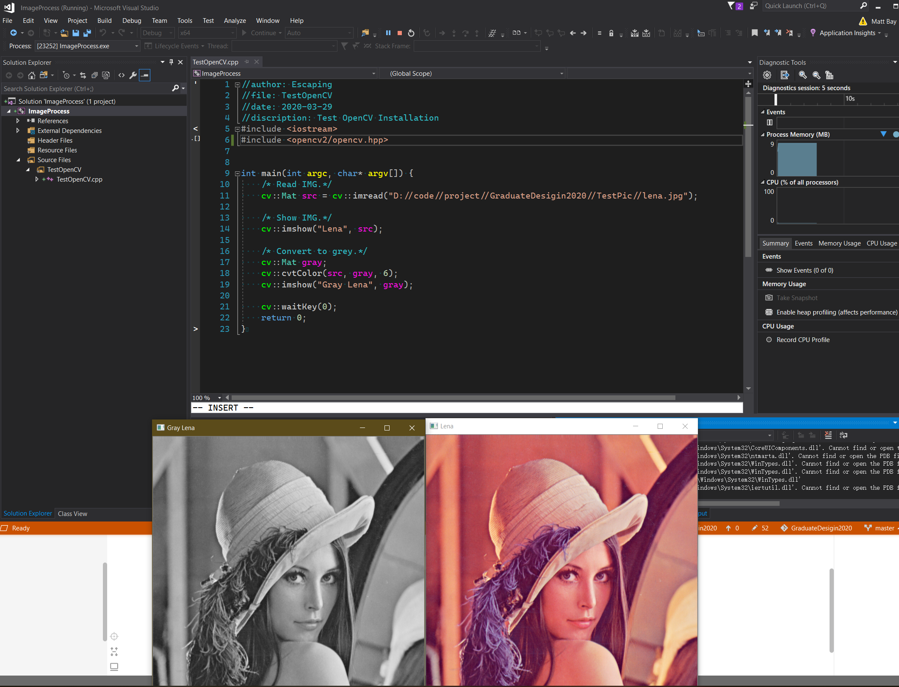899x687 pixels.
Task: Collapse the Source Files folder
Action: point(18,160)
